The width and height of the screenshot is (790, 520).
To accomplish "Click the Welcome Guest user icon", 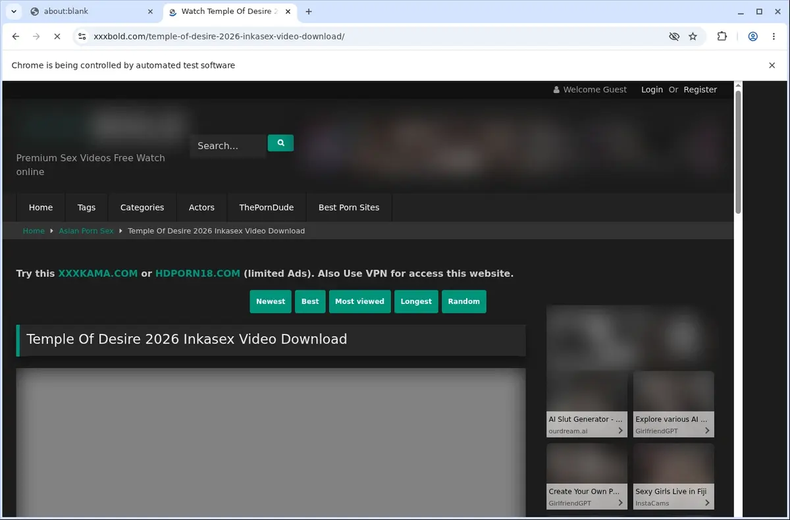I will point(557,90).
